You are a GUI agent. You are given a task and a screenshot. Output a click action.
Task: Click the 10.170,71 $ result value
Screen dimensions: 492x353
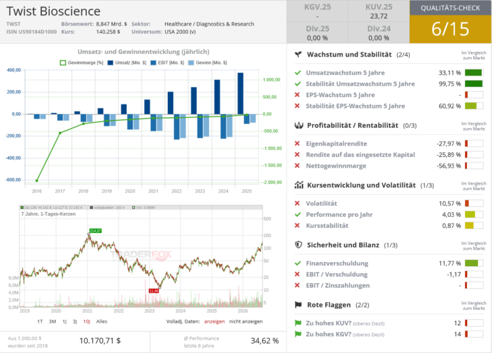(x=100, y=341)
